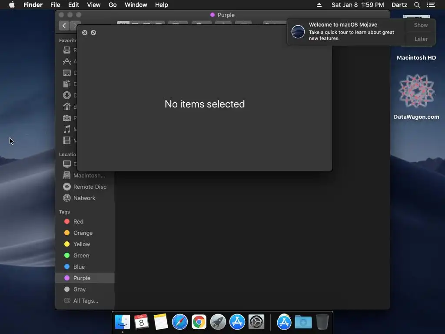This screenshot has width=445, height=334.
Task: Click Later on Mojave notification
Action: (421, 39)
